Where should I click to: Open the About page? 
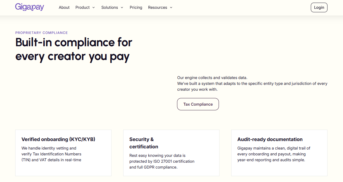(x=64, y=7)
